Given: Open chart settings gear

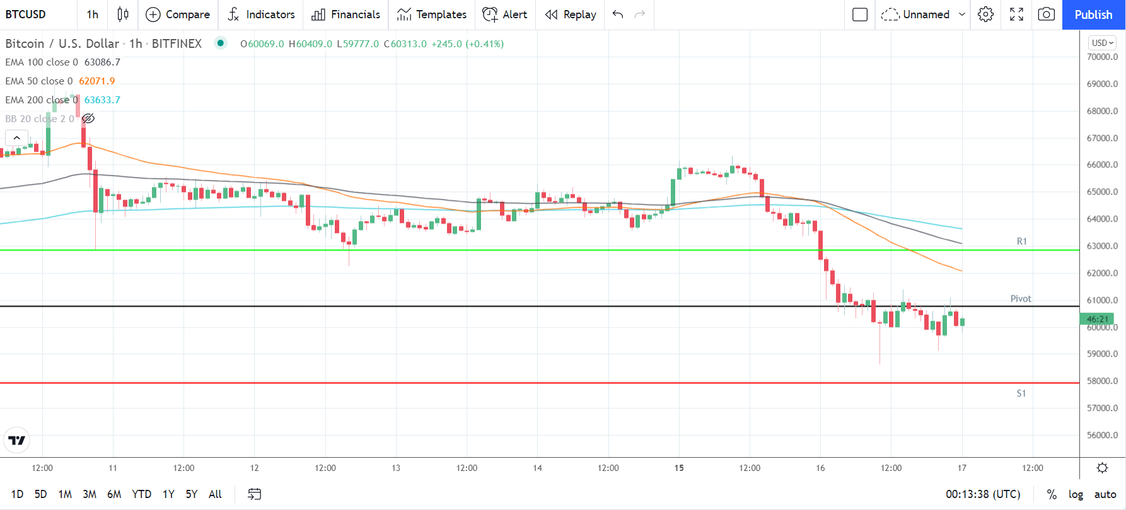Looking at the screenshot, I should coord(985,14).
